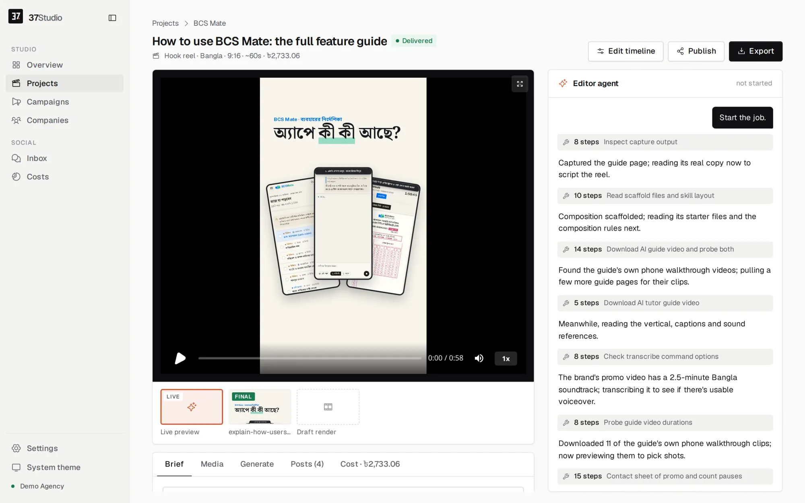The image size is (805, 503).
Task: Expand '5 steps Download AI tutor guide video'
Action: pos(665,303)
